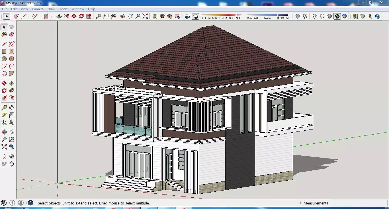Select the Make Component tool
This screenshot has width=389, height=209.
pyautogui.click(x=12, y=27)
